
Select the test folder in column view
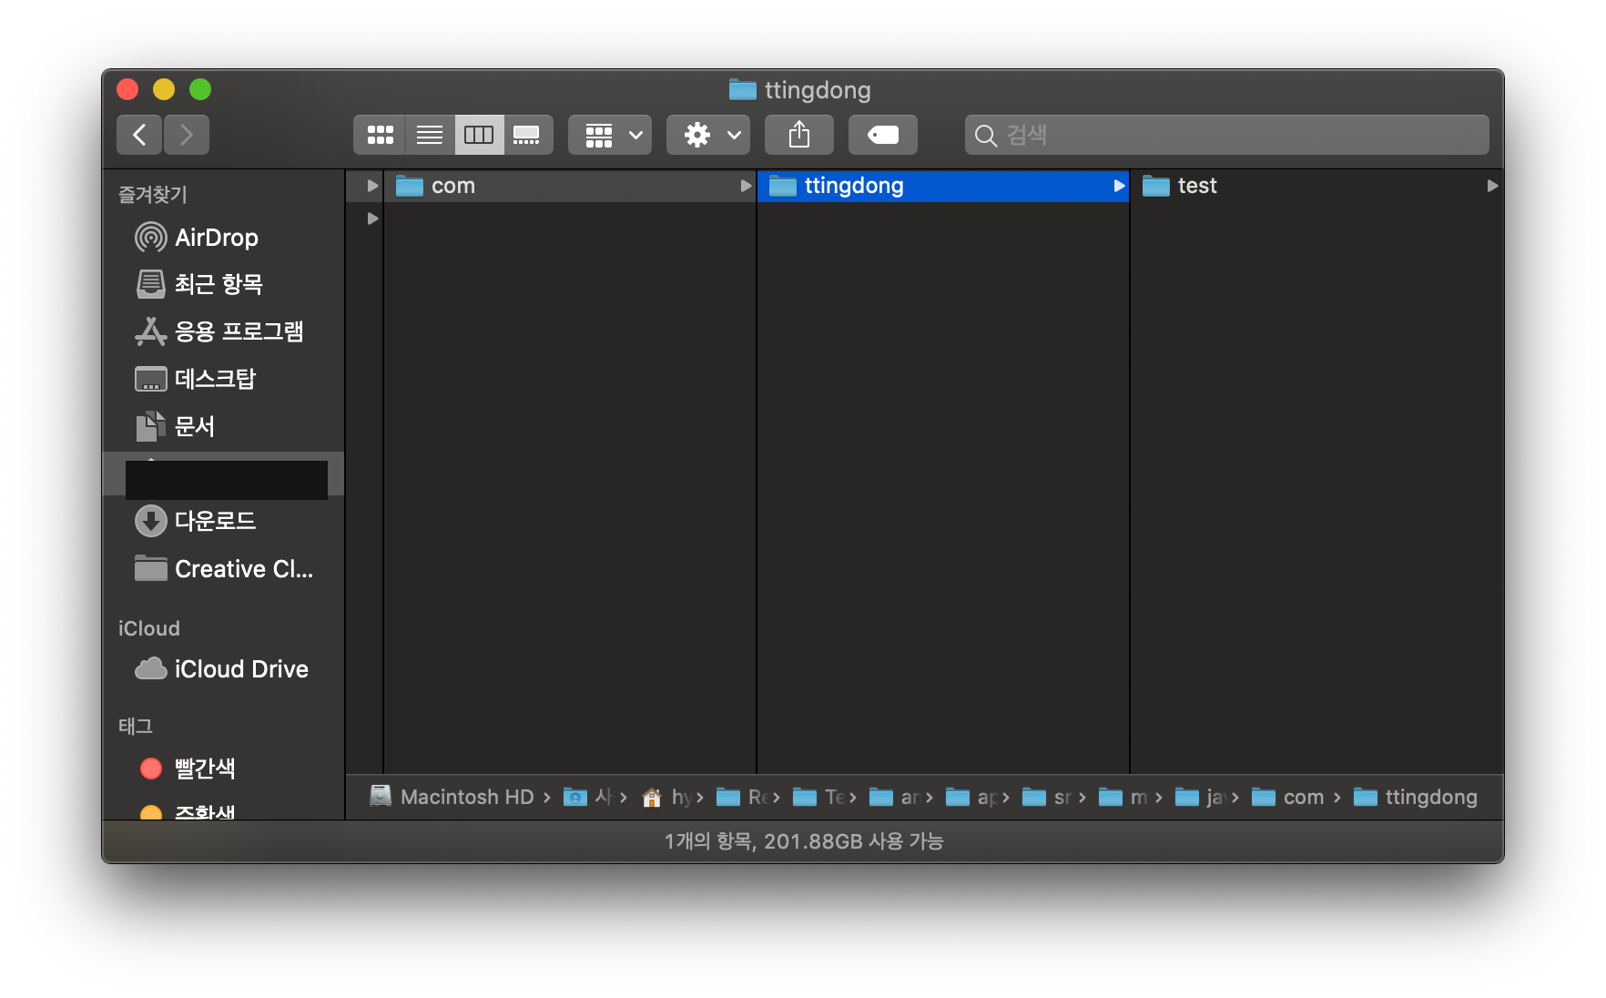pyautogui.click(x=1316, y=186)
